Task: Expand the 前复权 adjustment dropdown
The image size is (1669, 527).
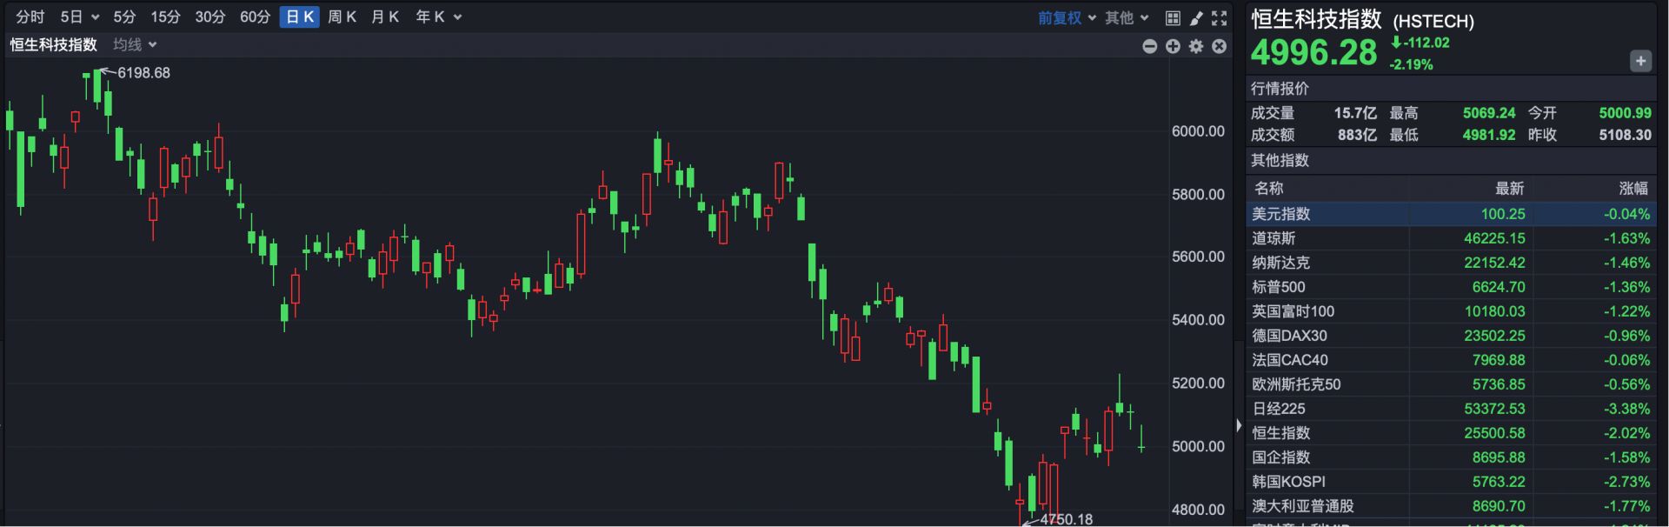Action: (1067, 17)
